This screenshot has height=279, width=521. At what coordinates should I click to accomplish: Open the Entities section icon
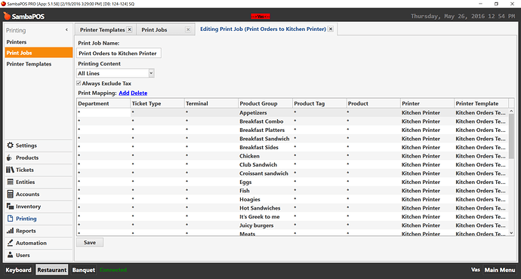point(11,182)
